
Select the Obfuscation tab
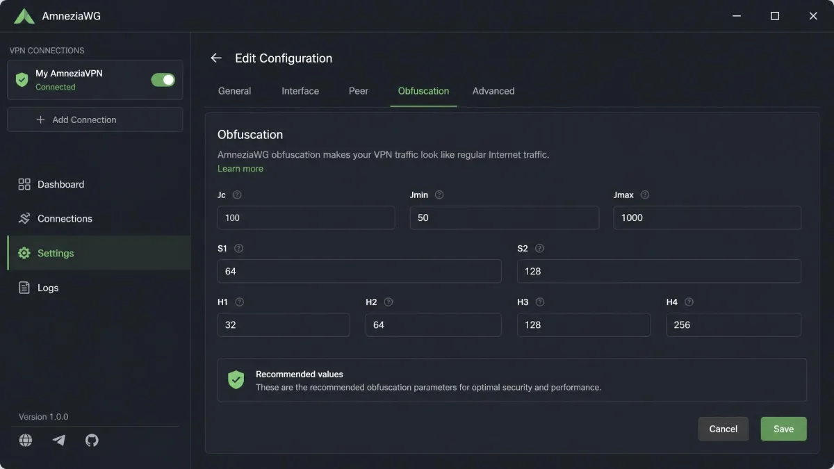(423, 91)
